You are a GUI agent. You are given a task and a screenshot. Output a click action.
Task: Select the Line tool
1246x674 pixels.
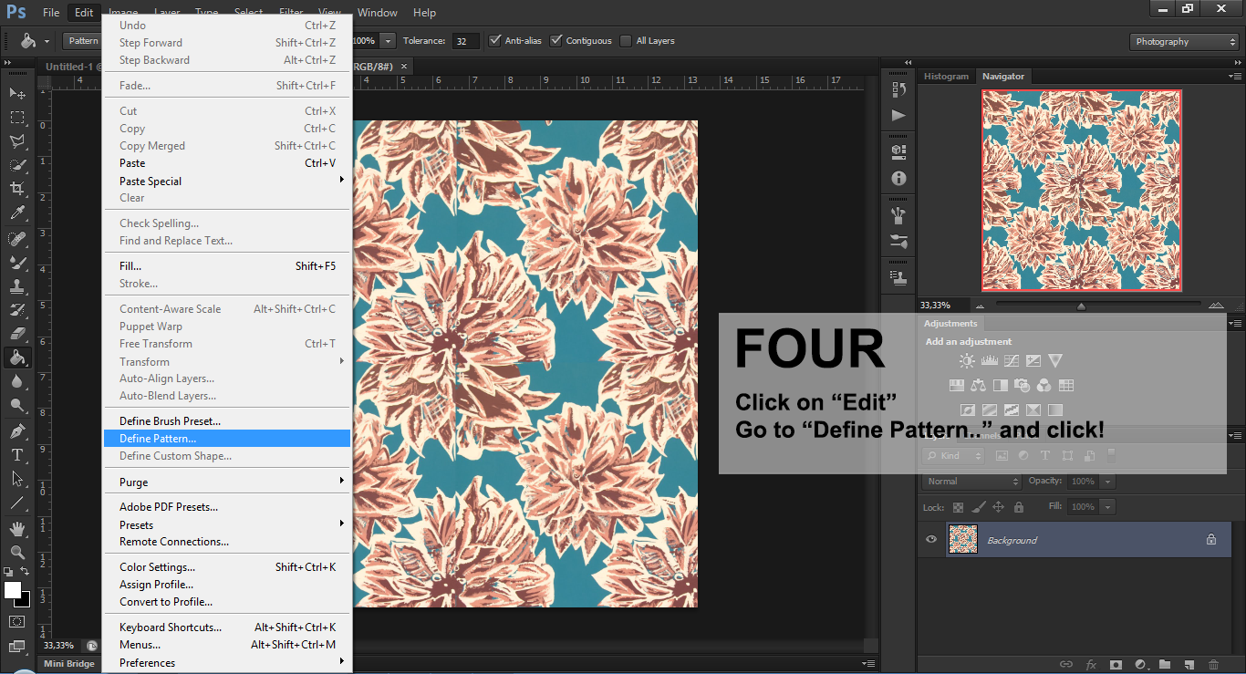(17, 503)
